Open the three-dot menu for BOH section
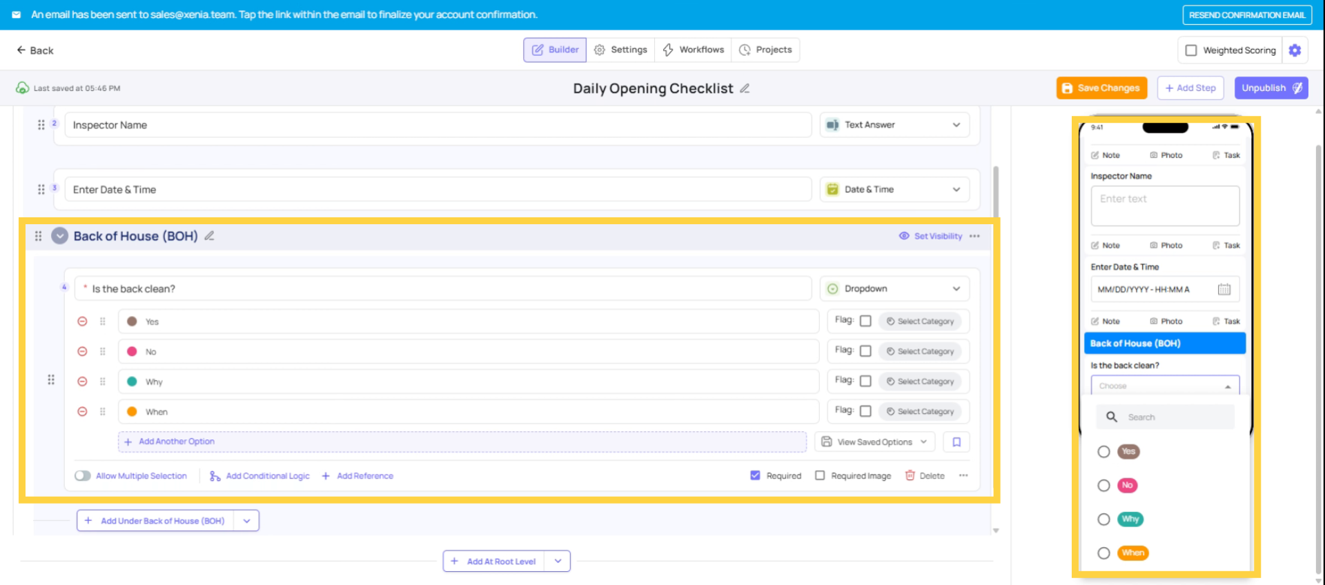Viewport: 1325px width, 585px height. pos(974,236)
